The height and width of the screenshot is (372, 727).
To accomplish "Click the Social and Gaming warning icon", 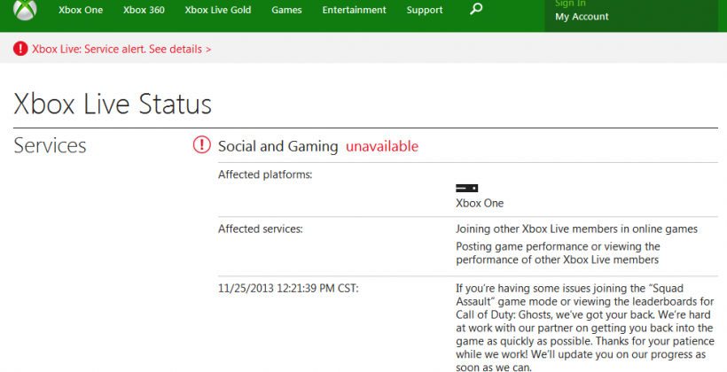I will pos(201,145).
